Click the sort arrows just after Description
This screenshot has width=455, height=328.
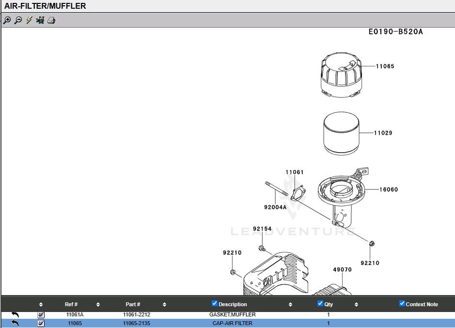(x=290, y=305)
